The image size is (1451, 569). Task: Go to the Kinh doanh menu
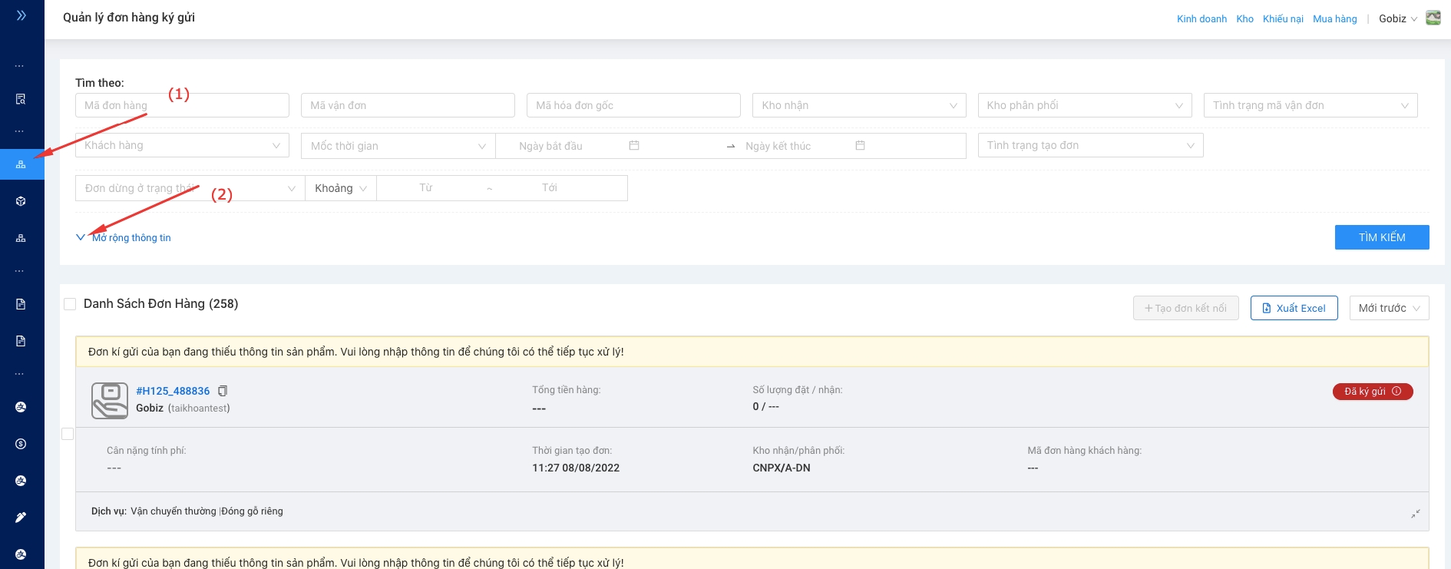[1201, 19]
